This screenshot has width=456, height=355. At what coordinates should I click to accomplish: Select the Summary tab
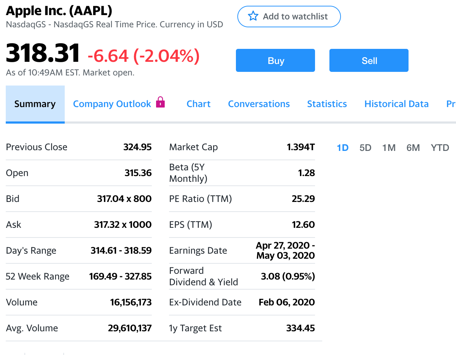tap(35, 104)
